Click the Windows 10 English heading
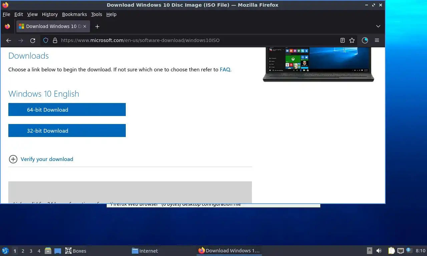This screenshot has height=256, width=427. [44, 94]
